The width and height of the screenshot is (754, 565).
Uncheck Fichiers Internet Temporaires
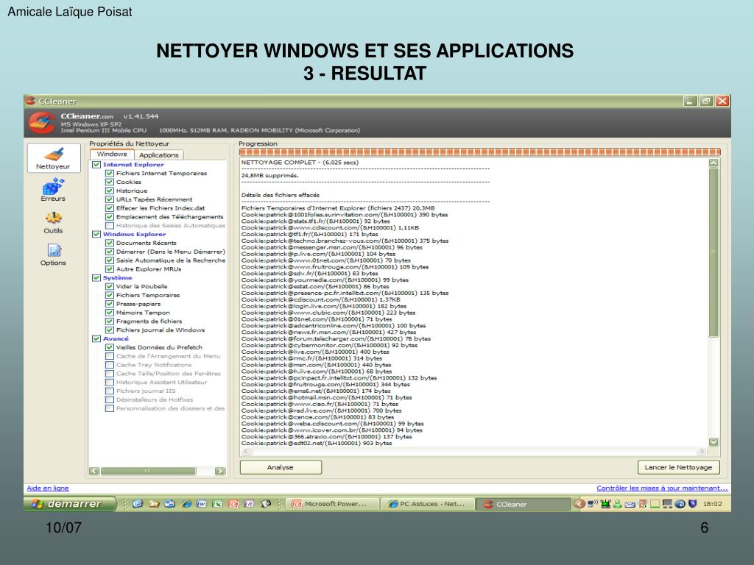(x=110, y=174)
